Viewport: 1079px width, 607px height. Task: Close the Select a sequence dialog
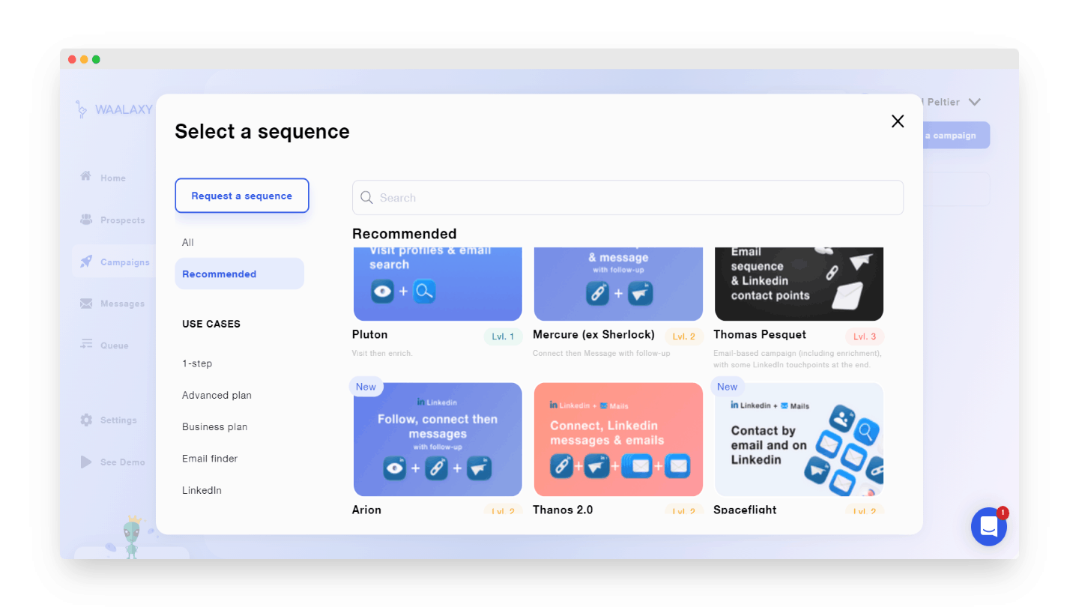pyautogui.click(x=898, y=121)
